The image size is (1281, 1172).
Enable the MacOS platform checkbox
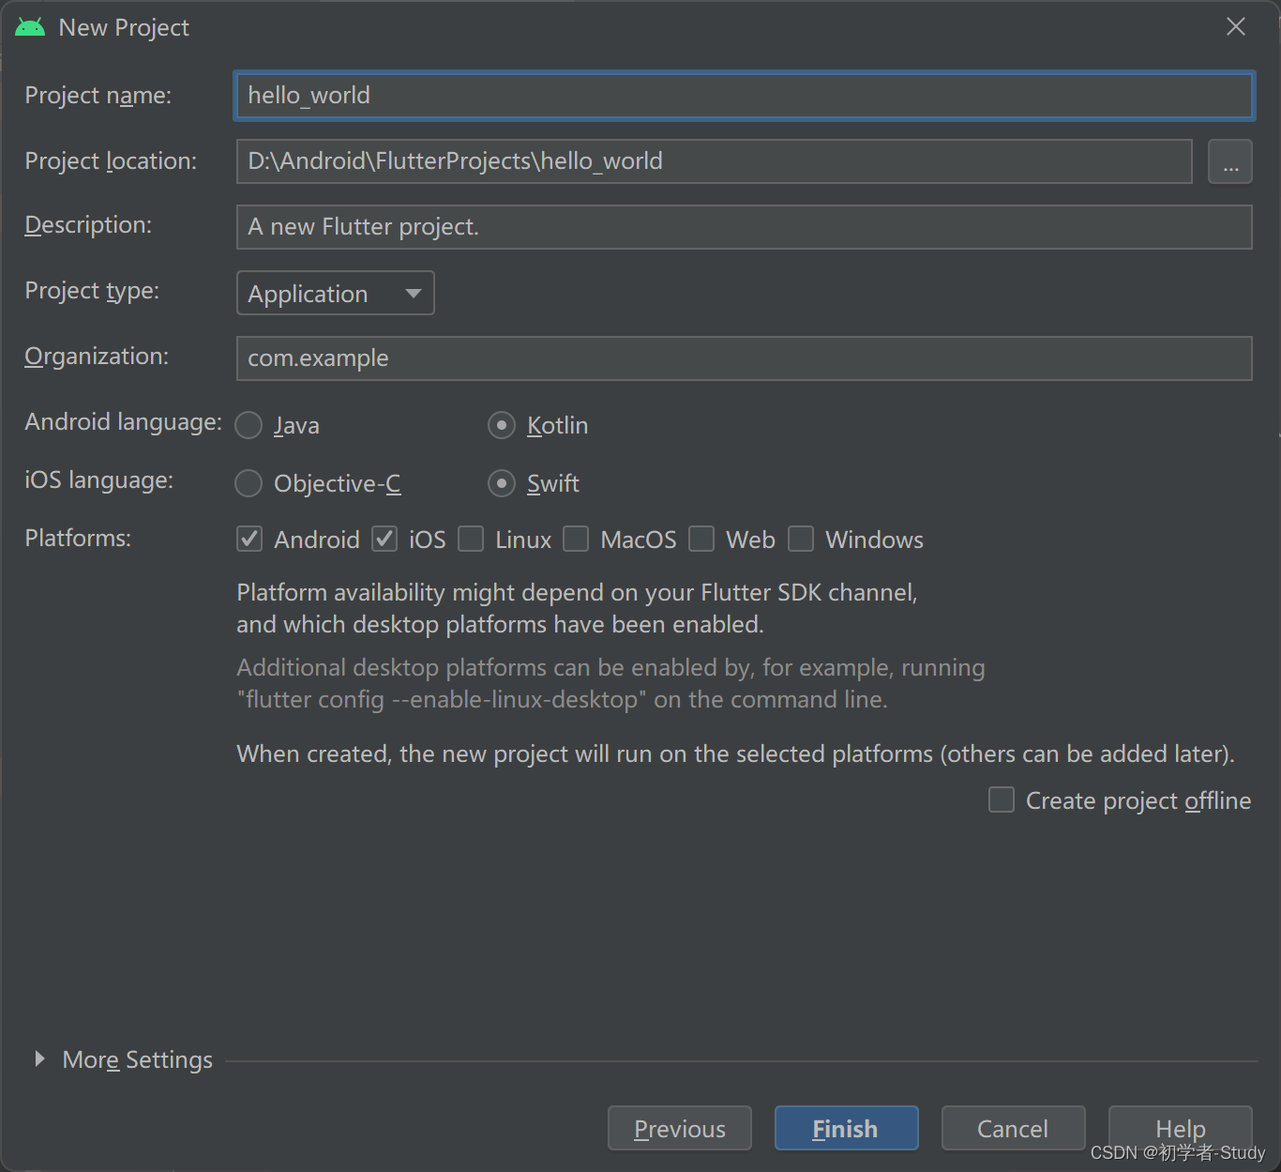(x=576, y=539)
